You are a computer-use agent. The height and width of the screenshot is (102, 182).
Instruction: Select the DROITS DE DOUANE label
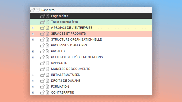[66, 80]
